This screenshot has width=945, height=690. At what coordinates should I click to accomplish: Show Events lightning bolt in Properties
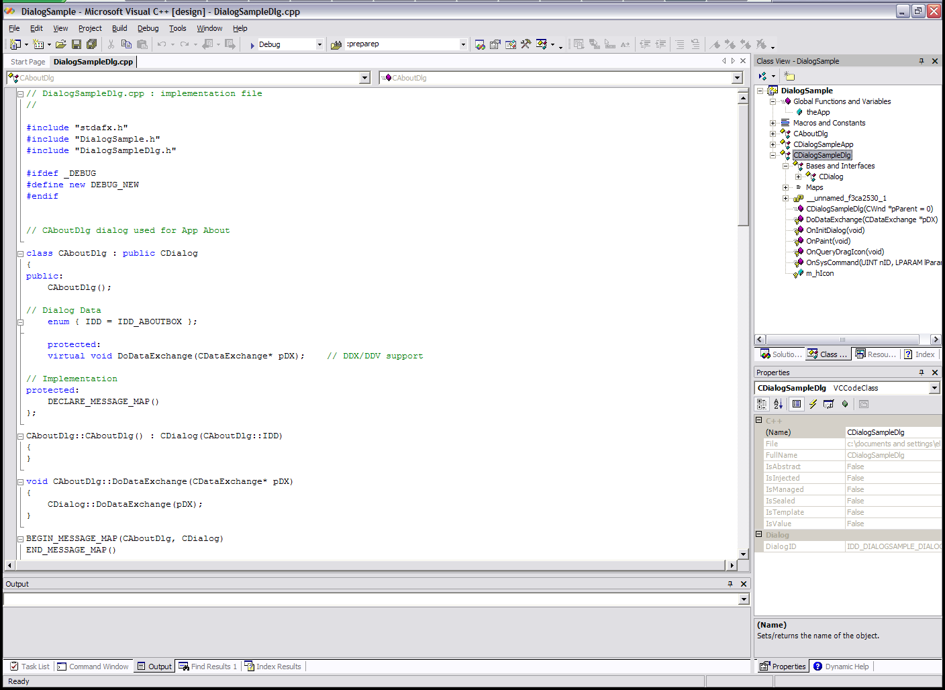point(813,404)
